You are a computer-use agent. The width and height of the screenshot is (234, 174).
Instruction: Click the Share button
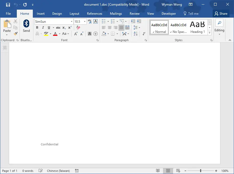click(221, 14)
